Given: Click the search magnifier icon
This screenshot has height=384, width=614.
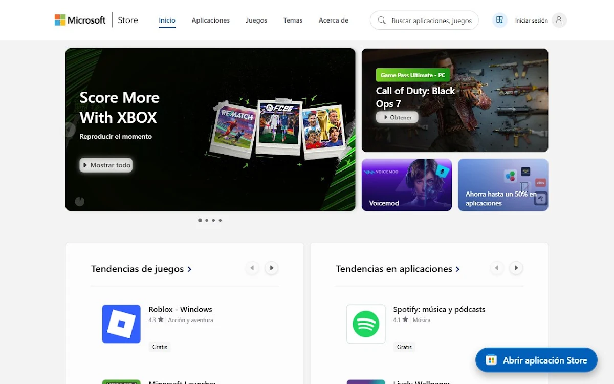Looking at the screenshot, I should [382, 20].
